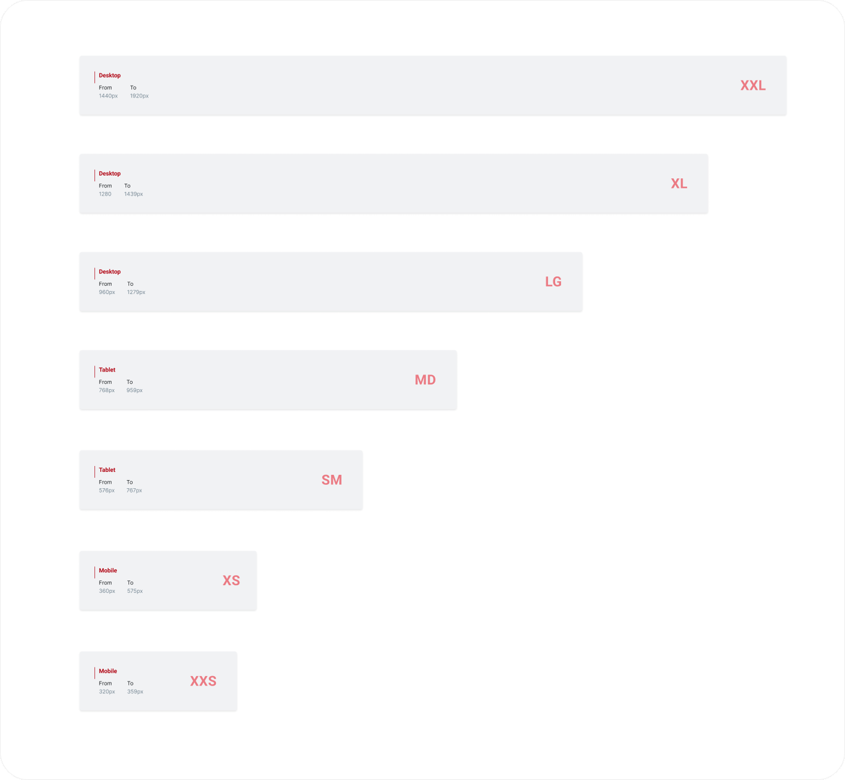Click the XXL breakpoint label

(753, 86)
